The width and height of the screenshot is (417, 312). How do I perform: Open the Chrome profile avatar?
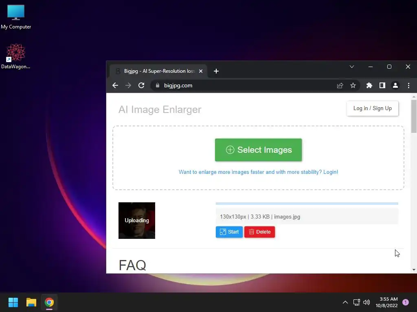tap(395, 85)
